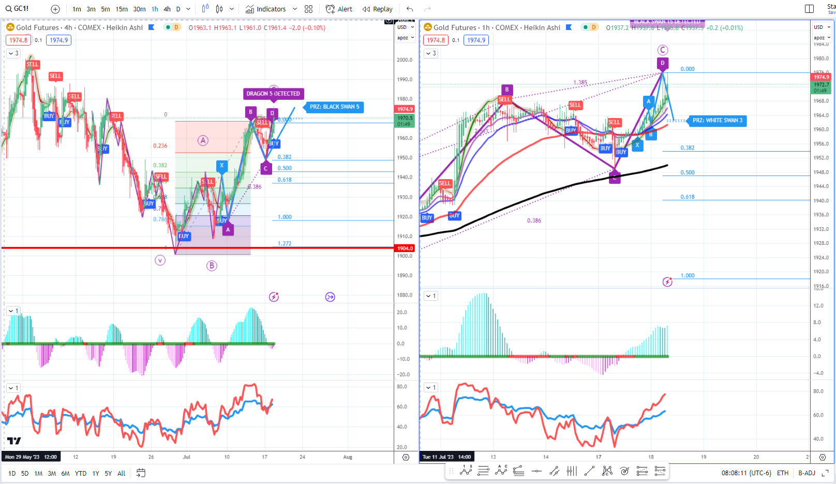The height and width of the screenshot is (484, 836).
Task: Create an Alert
Action: (x=339, y=9)
